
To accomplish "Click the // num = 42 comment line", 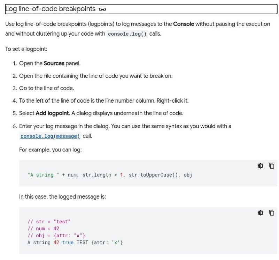I will pos(43,229).
